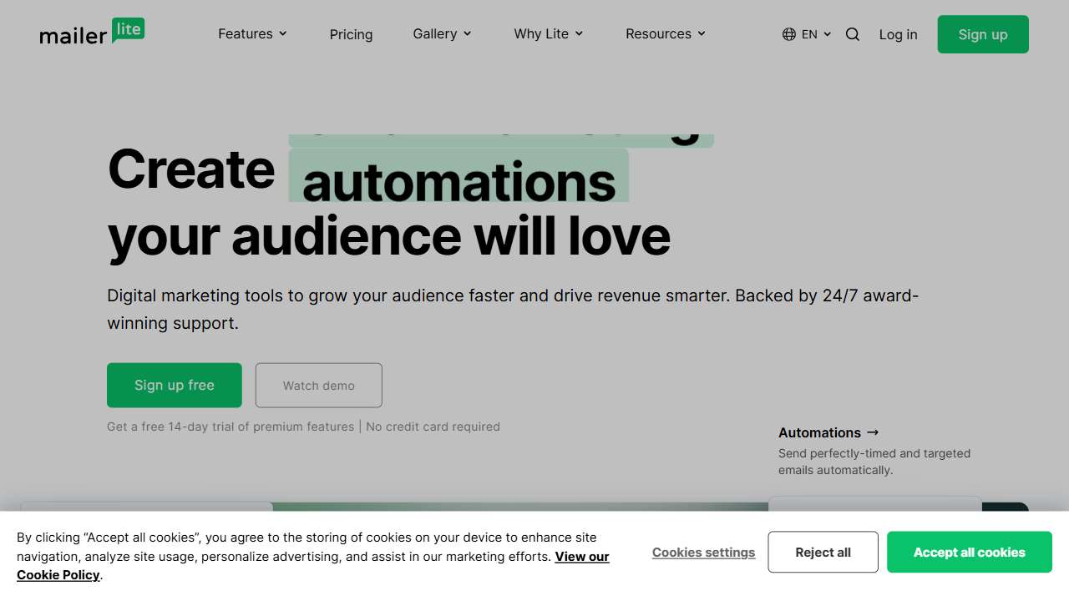Screen dimensions: 1069x601
Task: Open Cookies settings
Action: coord(703,552)
